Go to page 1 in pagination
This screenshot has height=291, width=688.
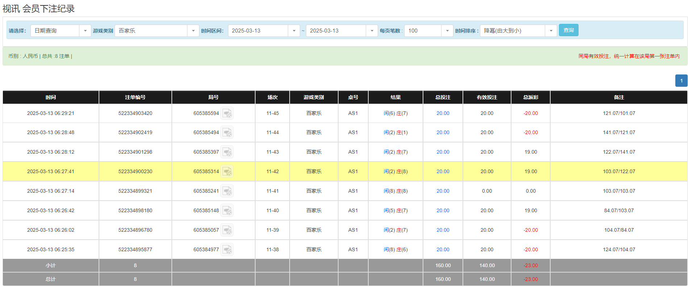pyautogui.click(x=681, y=81)
